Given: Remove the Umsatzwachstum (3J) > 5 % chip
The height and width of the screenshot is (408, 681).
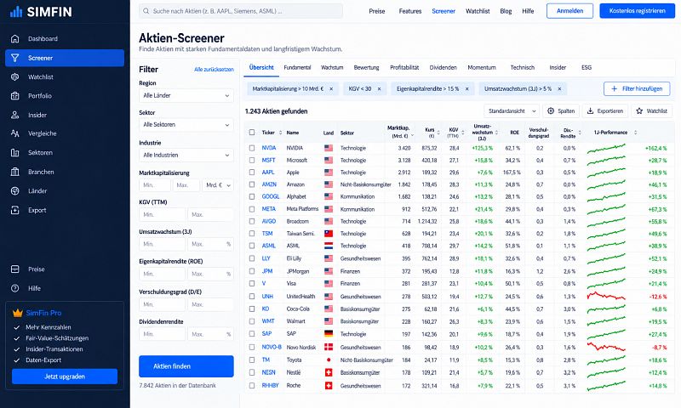Looking at the screenshot, I should pyautogui.click(x=560, y=89).
